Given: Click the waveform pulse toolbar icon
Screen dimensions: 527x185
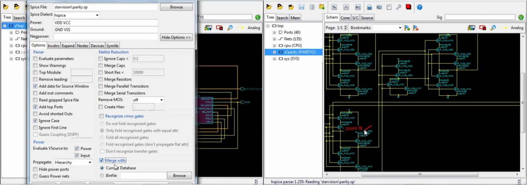Looking at the screenshot, I should coord(346,7).
